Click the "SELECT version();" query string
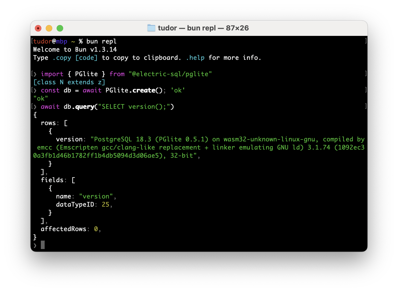Screen dimensions: 398x292 click(x=136, y=107)
